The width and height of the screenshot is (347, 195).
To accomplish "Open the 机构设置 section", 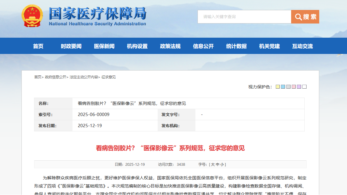I will (137, 46).
